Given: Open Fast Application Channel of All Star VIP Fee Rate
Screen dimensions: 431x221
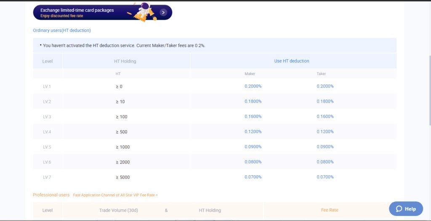Looking at the screenshot, I should 115,195.
